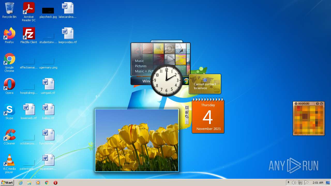Click the tulips slideshow picture

137,140
